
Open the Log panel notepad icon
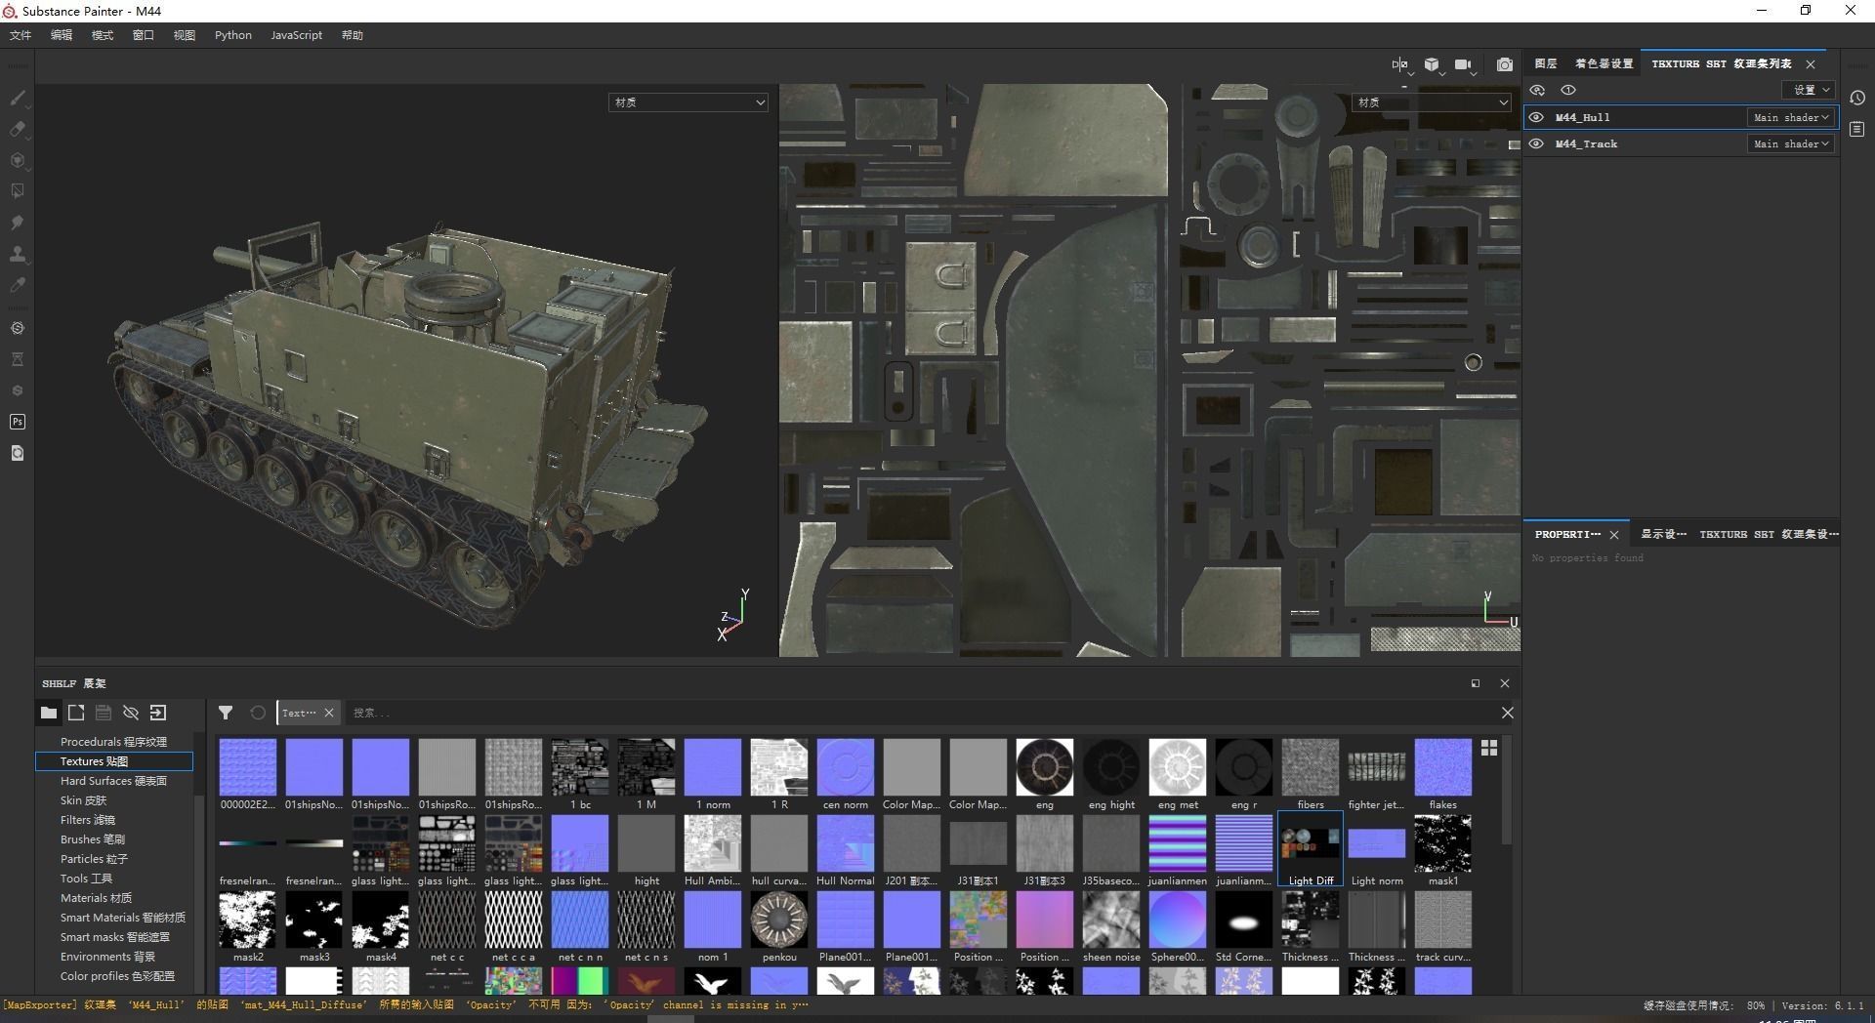tap(1857, 129)
